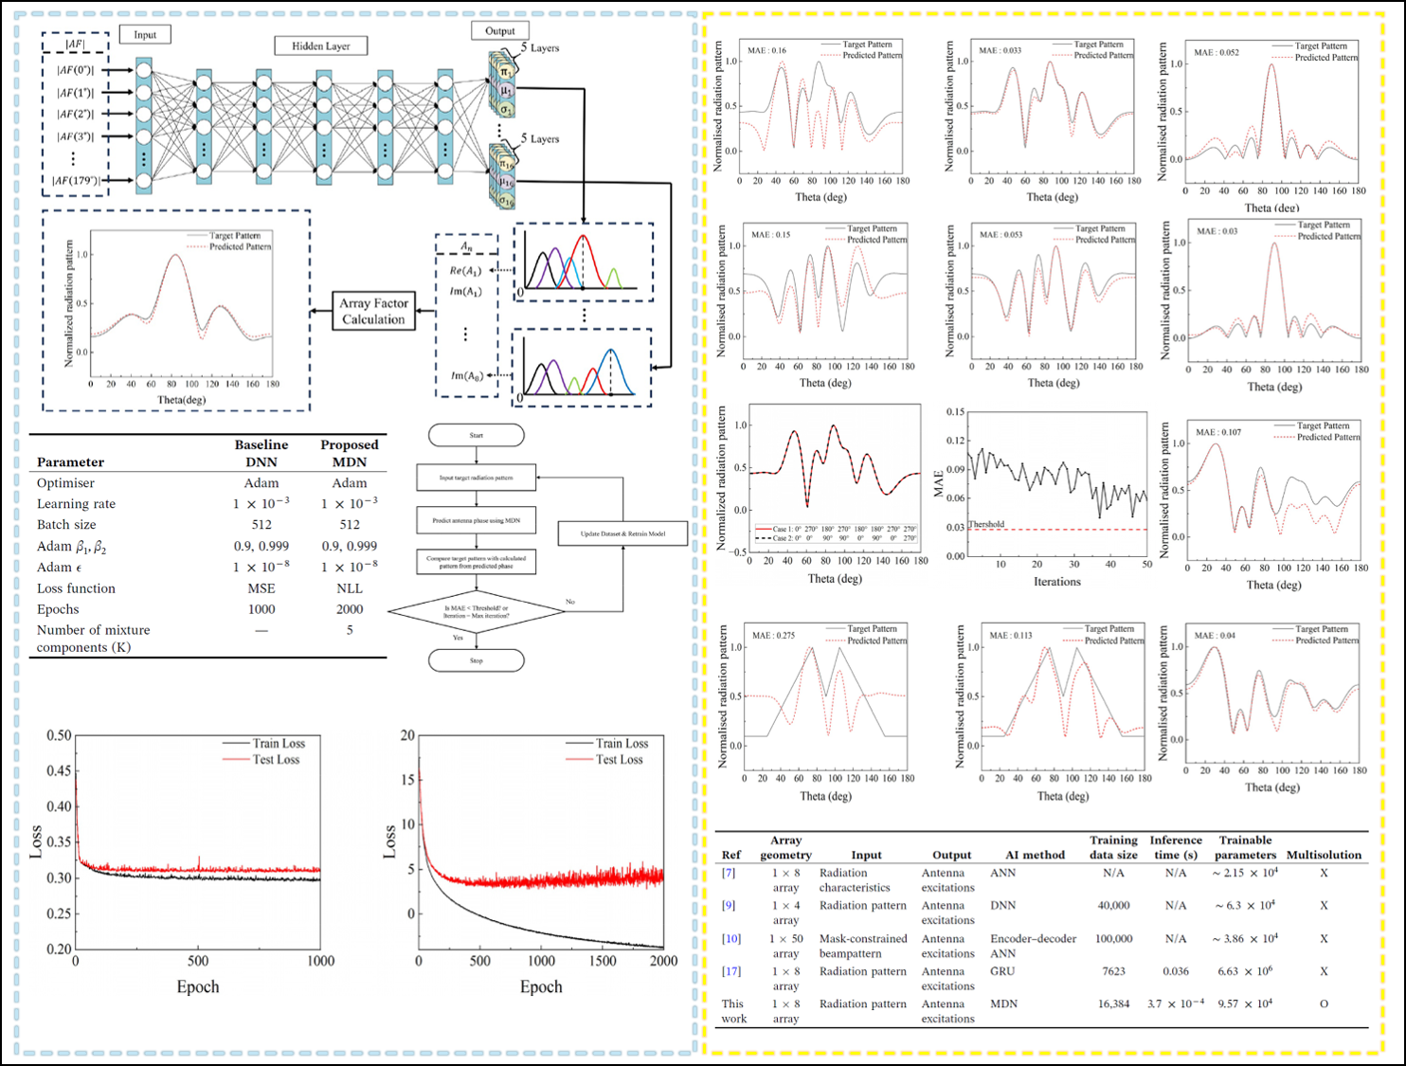This screenshot has width=1406, height=1066.
Task: Select 'Predict antenna phase using MDN' flowchart step
Action: click(477, 520)
